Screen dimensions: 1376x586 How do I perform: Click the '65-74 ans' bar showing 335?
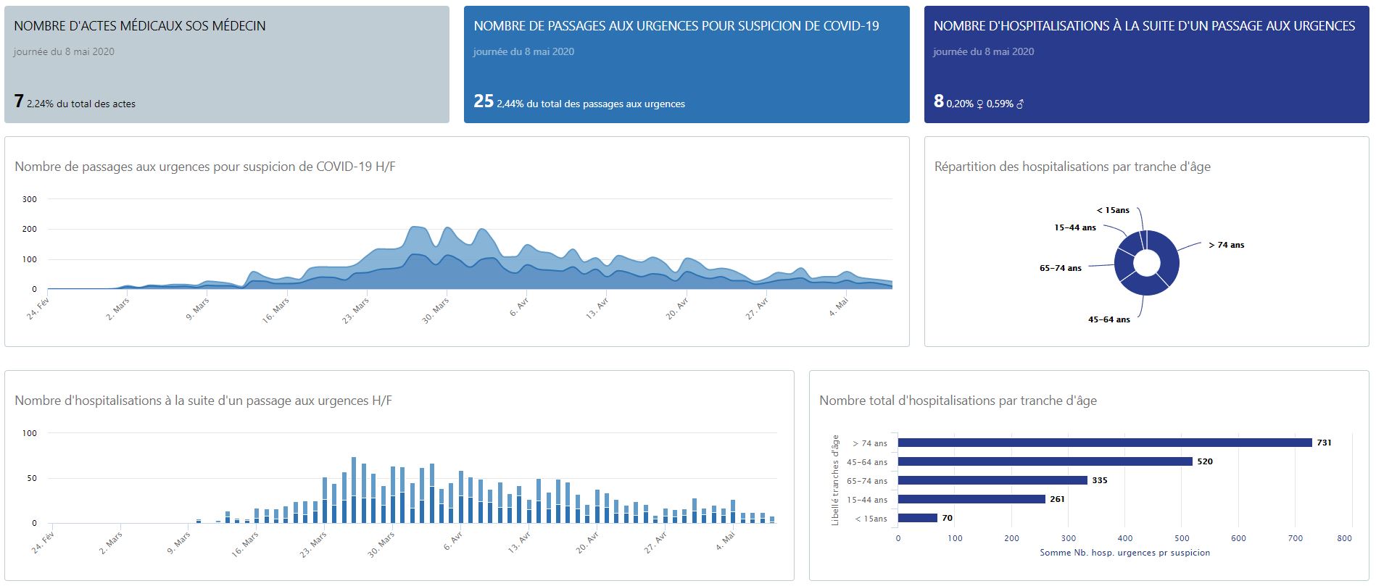(x=992, y=480)
